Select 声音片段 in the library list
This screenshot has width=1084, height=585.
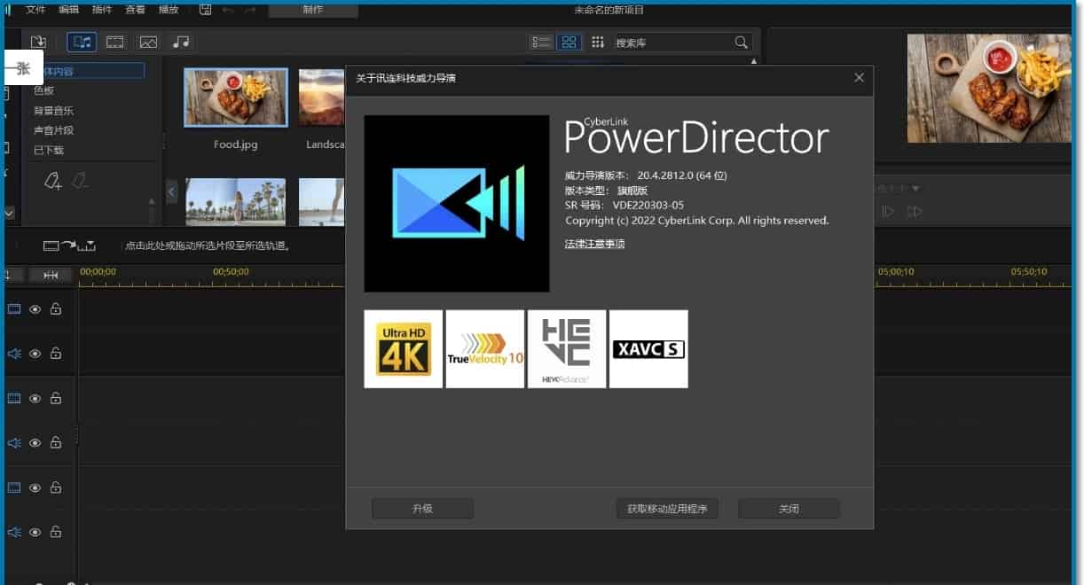pyautogui.click(x=53, y=130)
